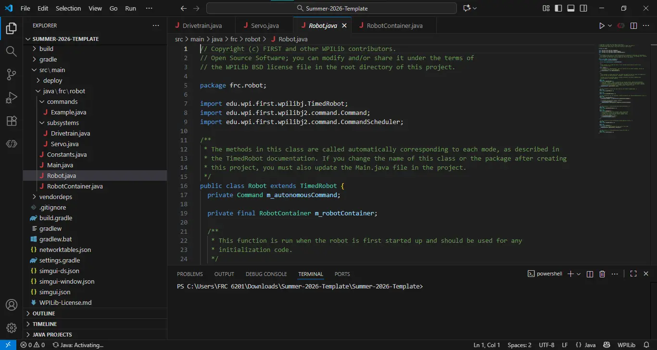657x350 pixels.
Task: Open the Copilot chat icon
Action: coord(466,8)
